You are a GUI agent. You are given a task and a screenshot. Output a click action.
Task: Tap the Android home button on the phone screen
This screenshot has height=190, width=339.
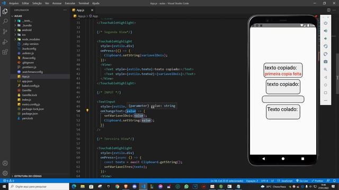[283, 158]
